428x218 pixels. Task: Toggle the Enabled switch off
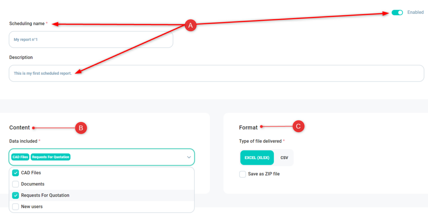tap(397, 13)
